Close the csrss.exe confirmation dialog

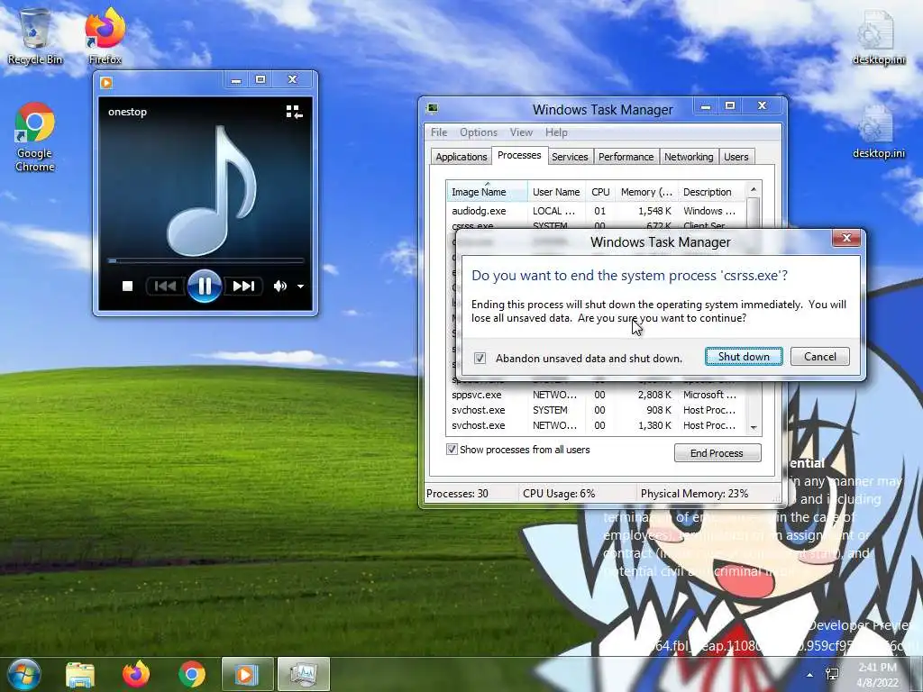pos(845,238)
